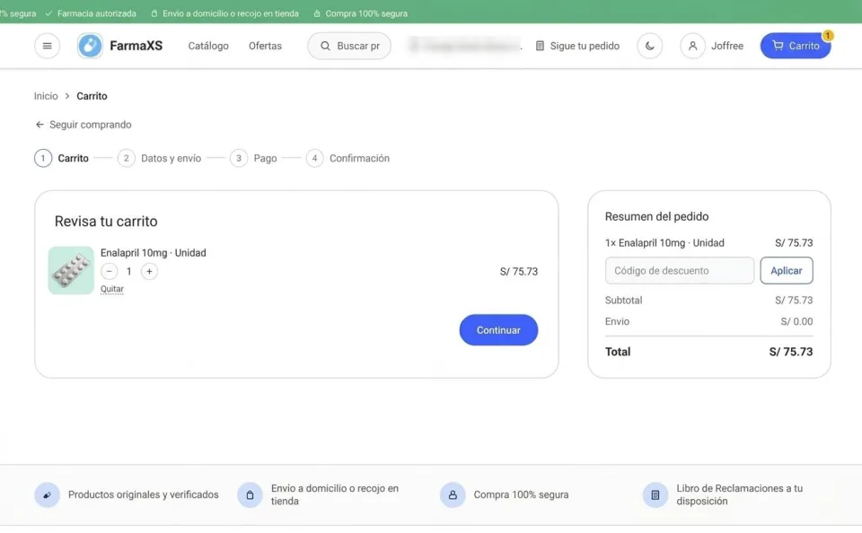Click the Buscar search field
Image resolution: width=862 pixels, height=533 pixels.
tap(349, 46)
